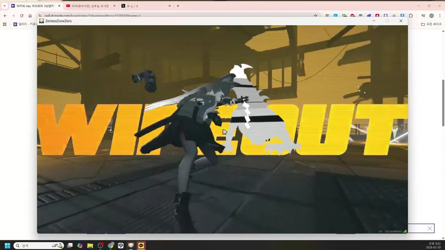Open the Chrome extensions puzzle menu
The image size is (445, 250).
(x=411, y=16)
